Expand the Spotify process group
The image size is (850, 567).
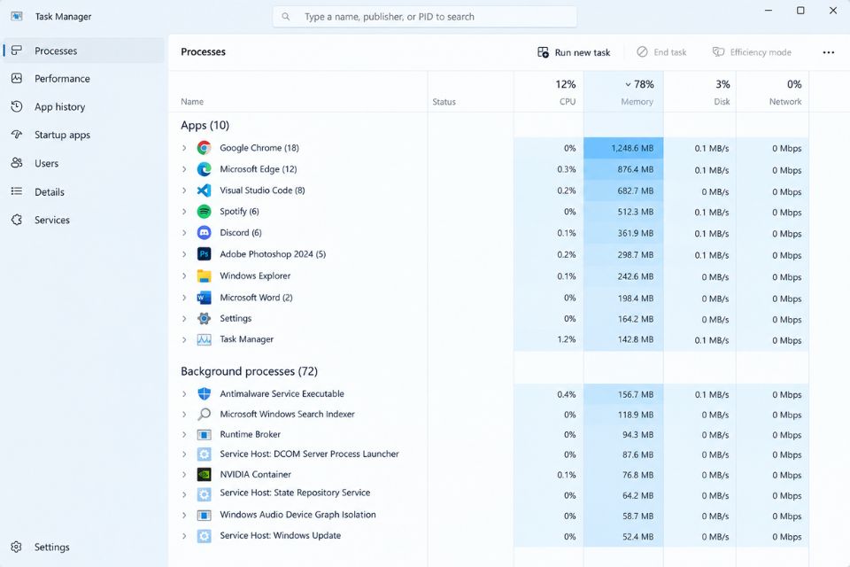(184, 212)
